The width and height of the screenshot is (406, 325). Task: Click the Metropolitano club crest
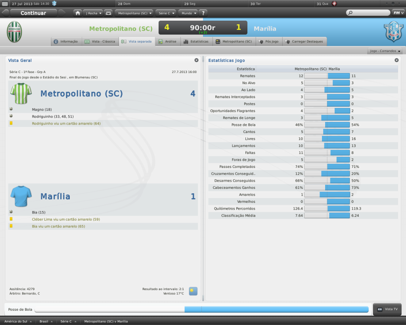15,32
